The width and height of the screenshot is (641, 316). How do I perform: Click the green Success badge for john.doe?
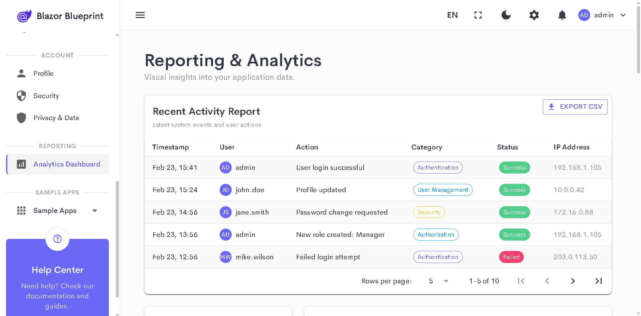tap(514, 190)
